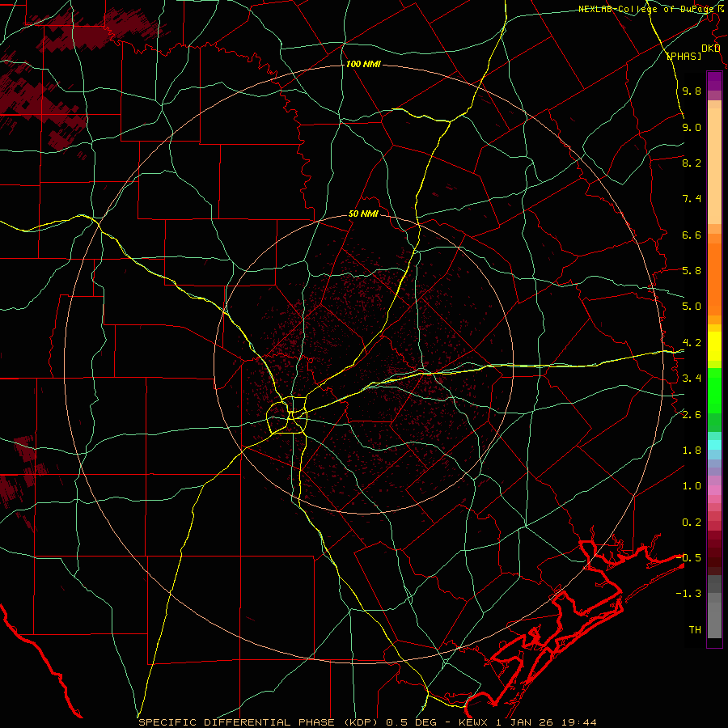Pick the solid orange band on the color bar

click(x=714, y=280)
